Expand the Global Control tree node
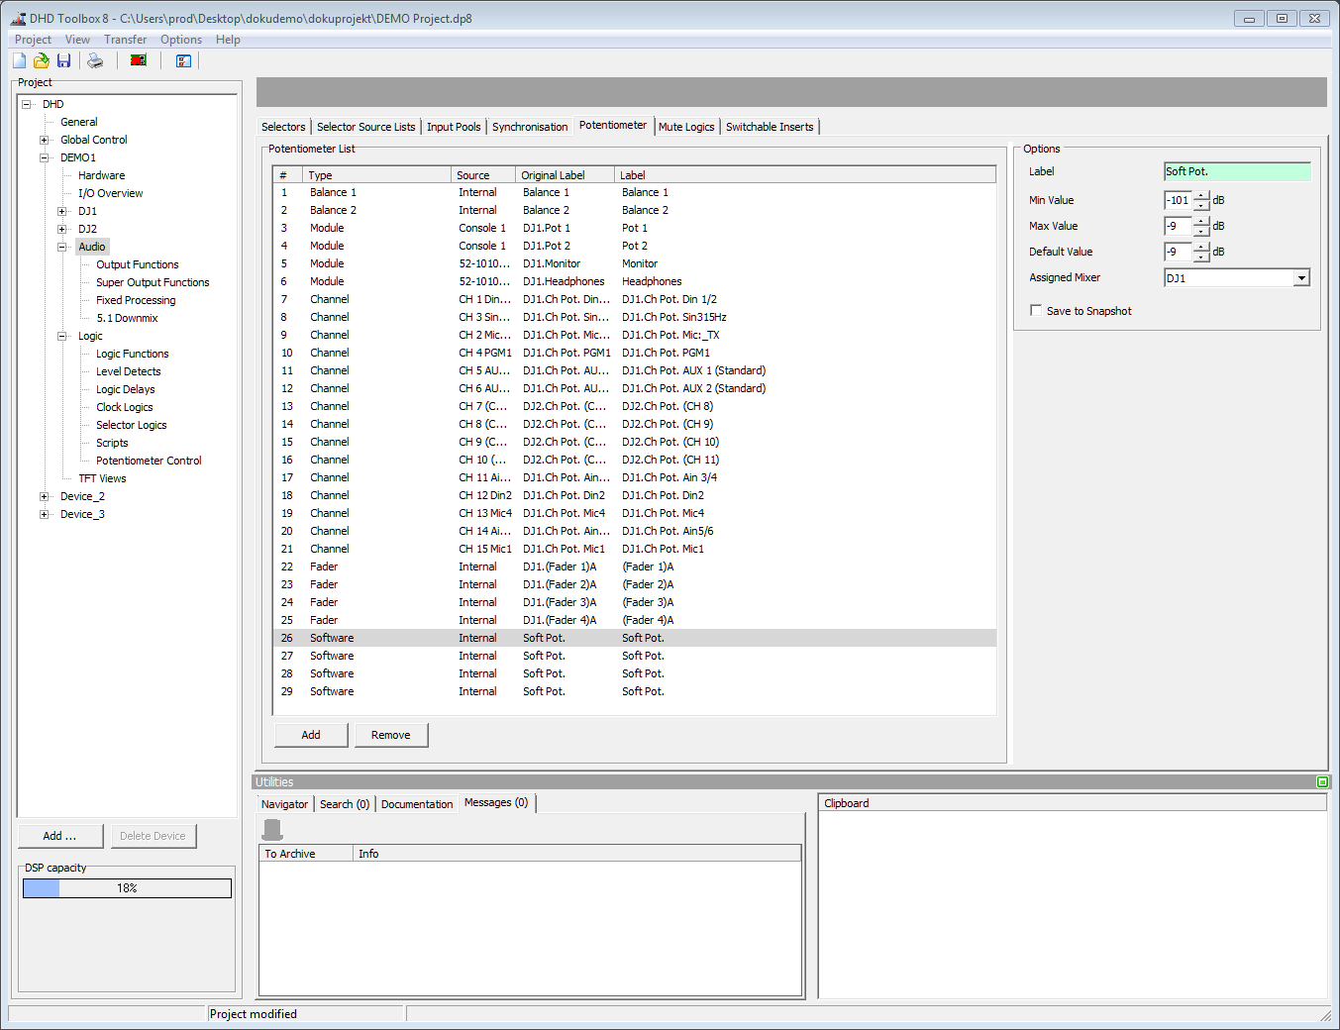Image resolution: width=1340 pixels, height=1030 pixels. tap(45, 140)
